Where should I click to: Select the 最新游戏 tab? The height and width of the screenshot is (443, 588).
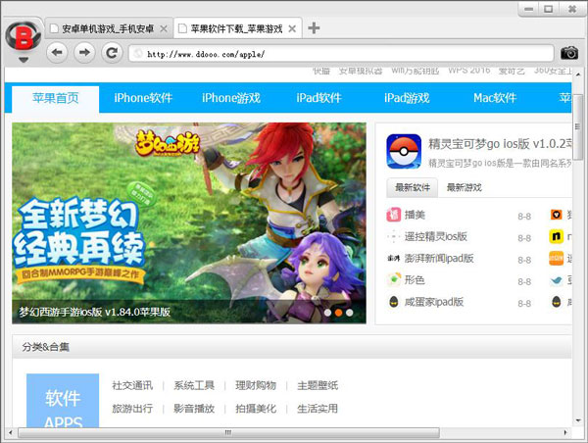click(x=464, y=187)
